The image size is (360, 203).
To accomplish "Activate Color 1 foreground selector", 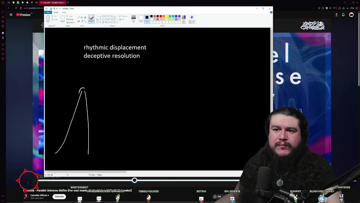I will [141, 19].
